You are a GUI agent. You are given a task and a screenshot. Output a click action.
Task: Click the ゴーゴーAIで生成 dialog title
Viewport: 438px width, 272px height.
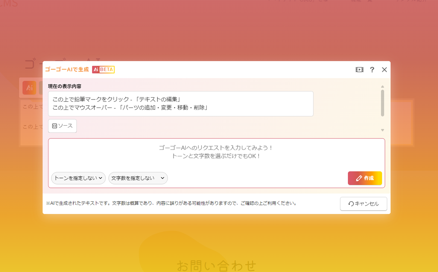pos(67,70)
